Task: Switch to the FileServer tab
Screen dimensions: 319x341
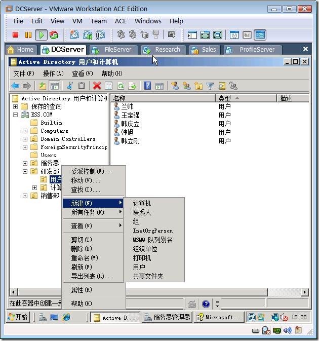Action: [113, 50]
